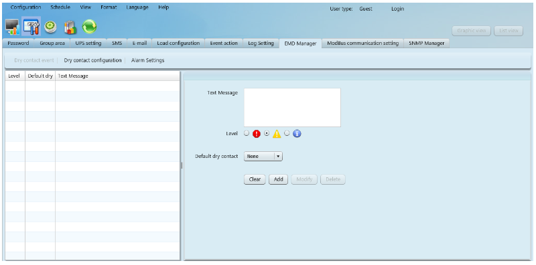
Task: Open the bar chart report toolbar icon
Action: [70, 27]
